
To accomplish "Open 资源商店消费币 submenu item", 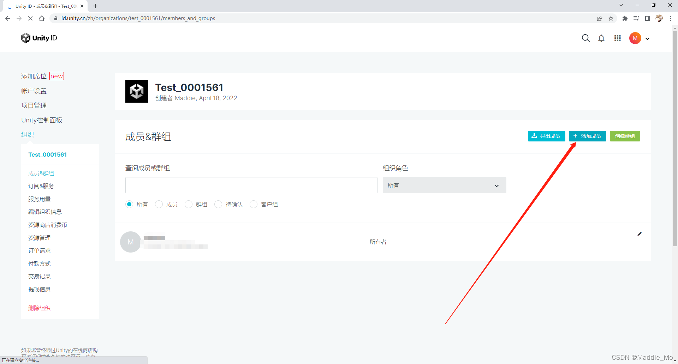I will pos(48,225).
